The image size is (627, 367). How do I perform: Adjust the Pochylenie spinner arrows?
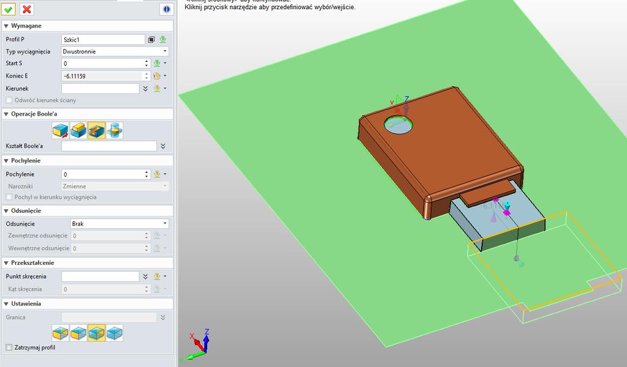[x=146, y=174]
